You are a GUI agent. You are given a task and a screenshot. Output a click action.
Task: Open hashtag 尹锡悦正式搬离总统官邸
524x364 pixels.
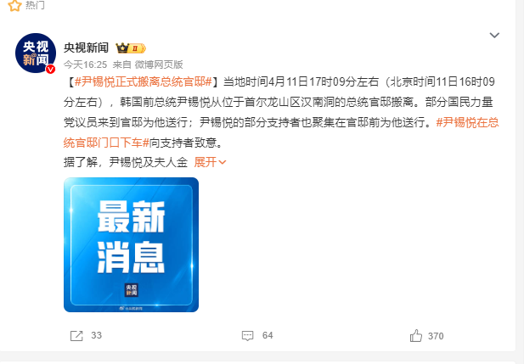coord(144,81)
